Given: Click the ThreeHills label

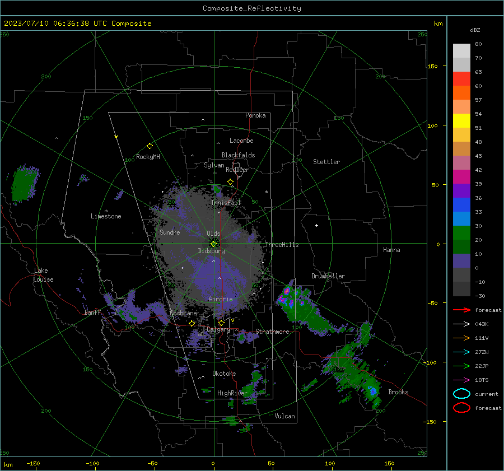Looking at the screenshot, I should (282, 245).
